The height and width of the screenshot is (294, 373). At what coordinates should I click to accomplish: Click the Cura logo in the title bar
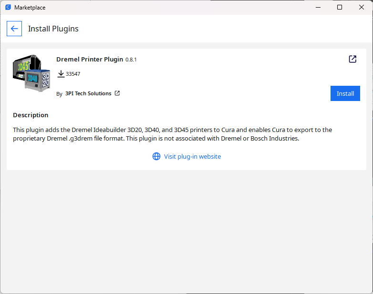tap(8, 7)
